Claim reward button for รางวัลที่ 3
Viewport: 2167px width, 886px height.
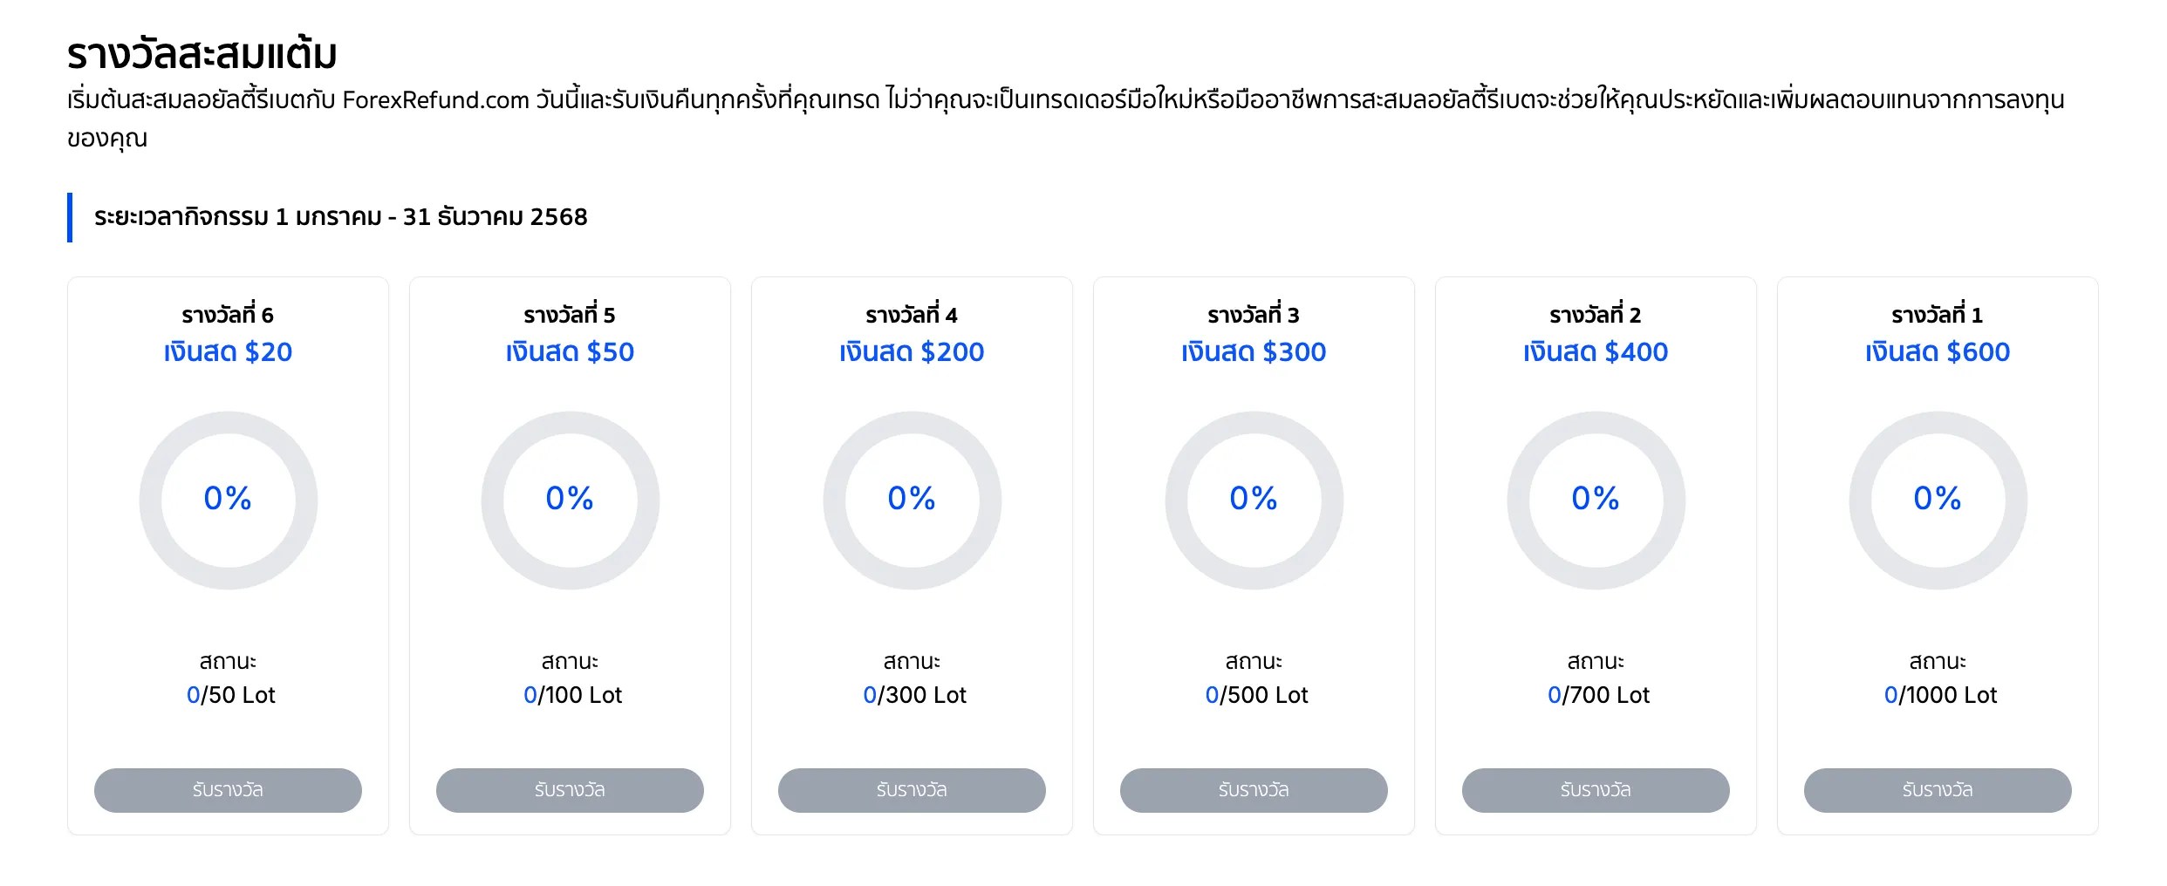1254,790
